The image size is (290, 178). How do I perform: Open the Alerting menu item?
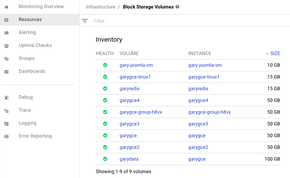coord(27,32)
